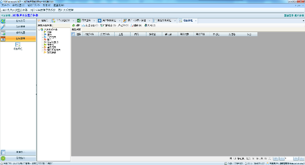Viewport: 305px width, 165px height.
Task: Open the wrench-icon system management section
Action: click(18, 27)
